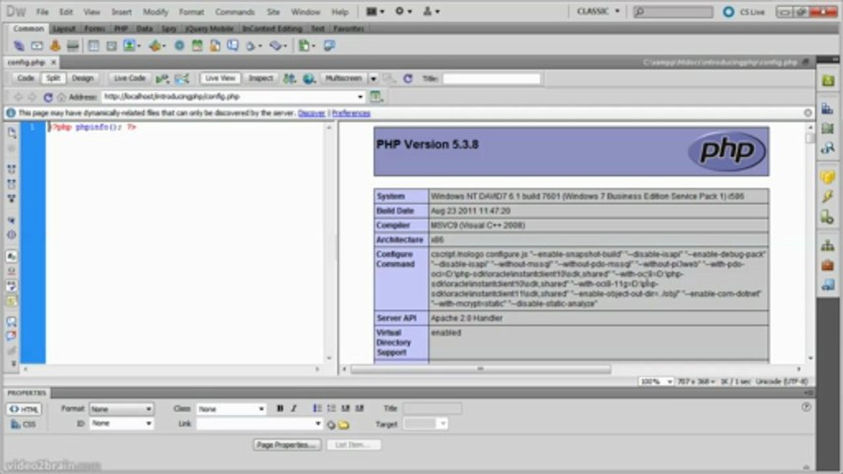Open the CLASSIC workspace switcher
Viewport: 843px width, 474px height.
pos(598,11)
